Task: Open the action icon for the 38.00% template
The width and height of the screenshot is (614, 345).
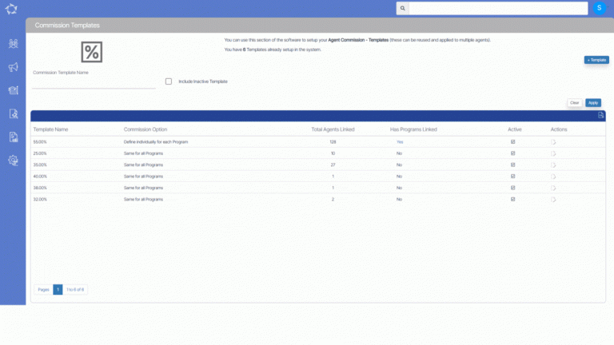Action: click(x=553, y=188)
